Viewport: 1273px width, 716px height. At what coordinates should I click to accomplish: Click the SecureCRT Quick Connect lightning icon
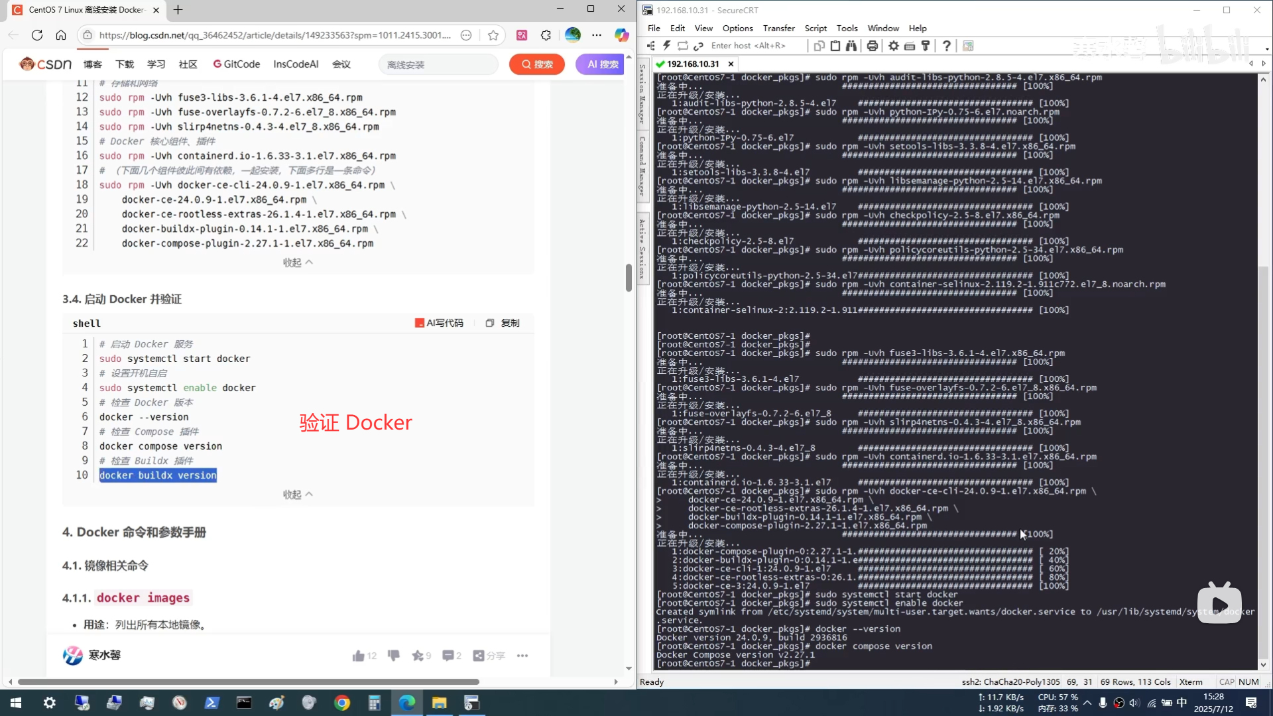point(667,46)
